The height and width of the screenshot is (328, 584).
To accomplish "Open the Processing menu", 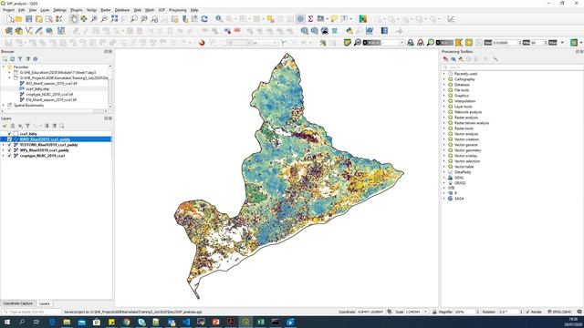I will click(178, 10).
